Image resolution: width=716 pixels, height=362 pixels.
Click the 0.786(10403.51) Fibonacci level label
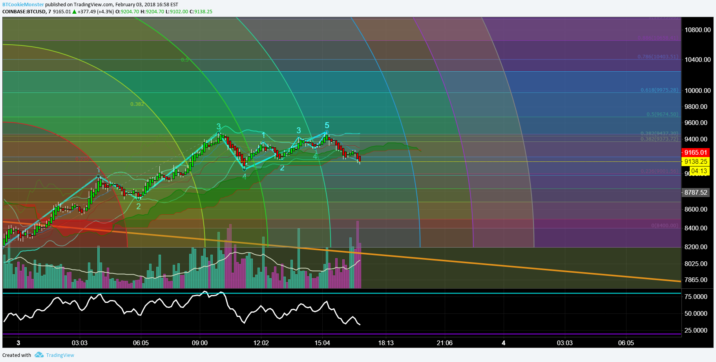tap(658, 56)
